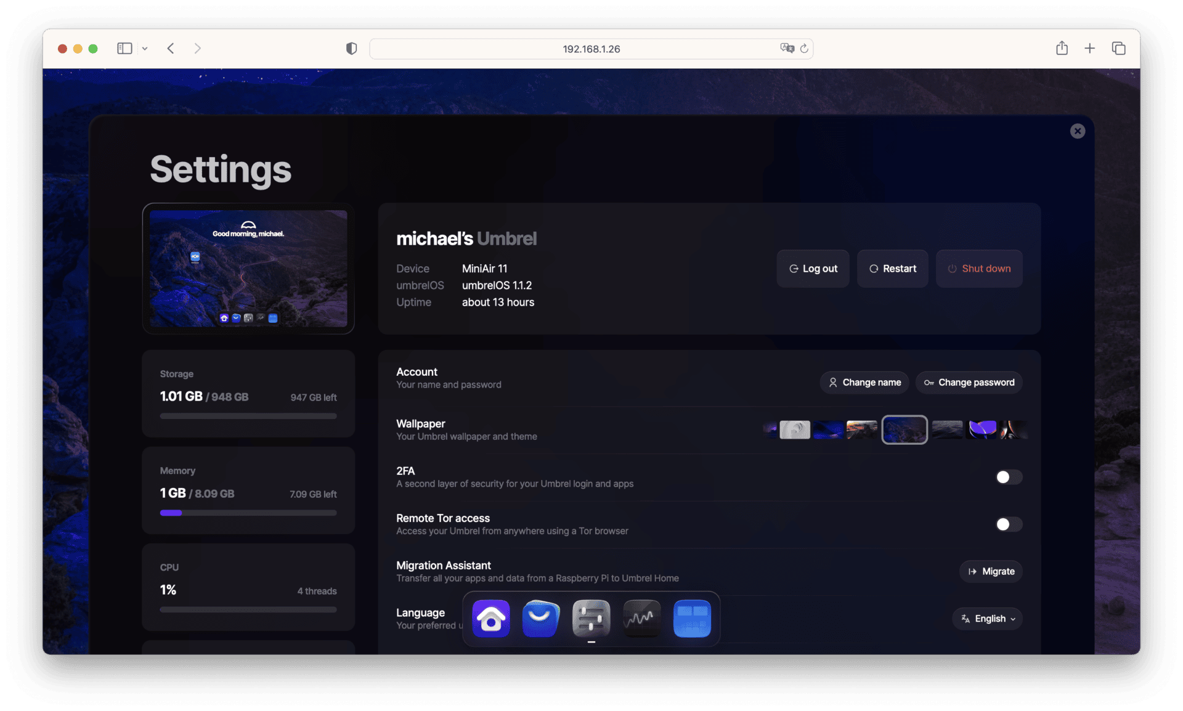1183x711 pixels.
Task: Log out of michael's Umbrel
Action: (x=813, y=268)
